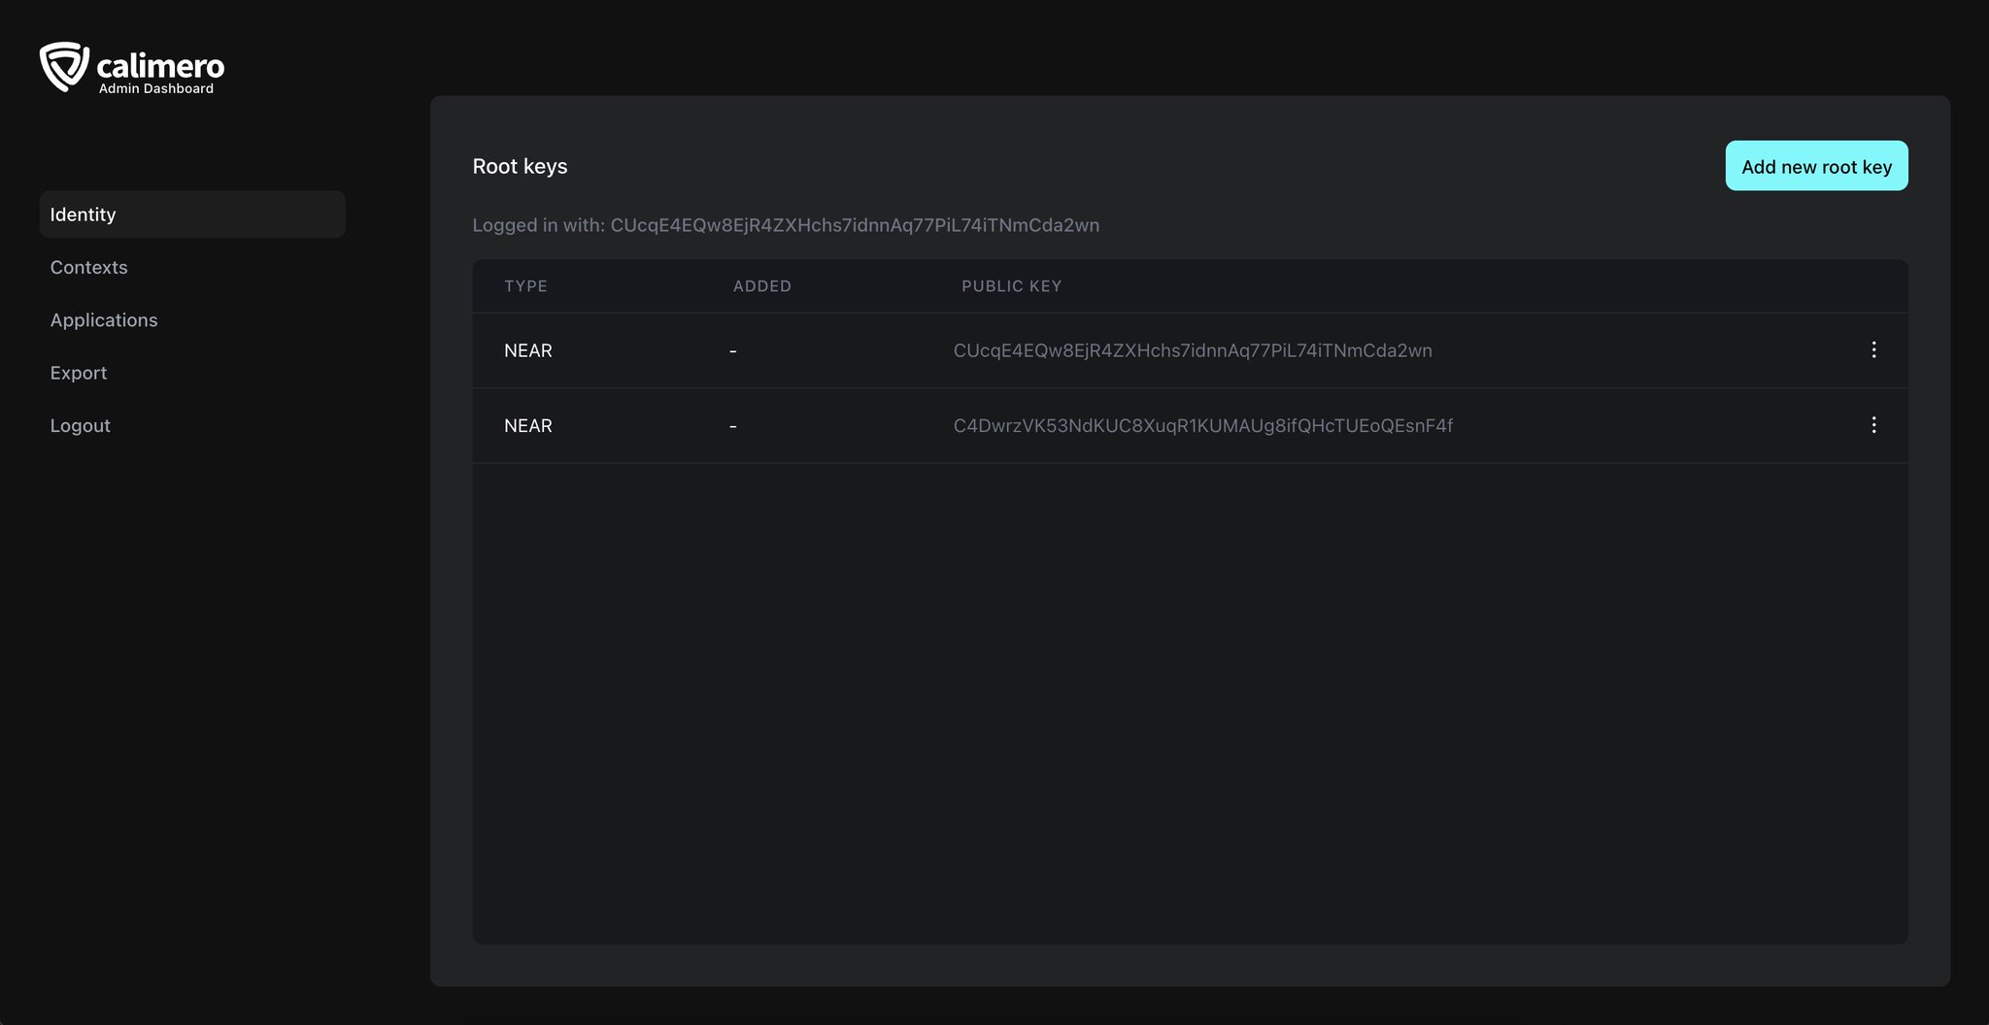Open the Applications section
Viewport: 1989px width, 1025px height.
coord(104,320)
